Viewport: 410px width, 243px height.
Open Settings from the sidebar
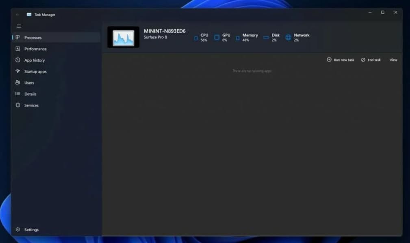31,230
